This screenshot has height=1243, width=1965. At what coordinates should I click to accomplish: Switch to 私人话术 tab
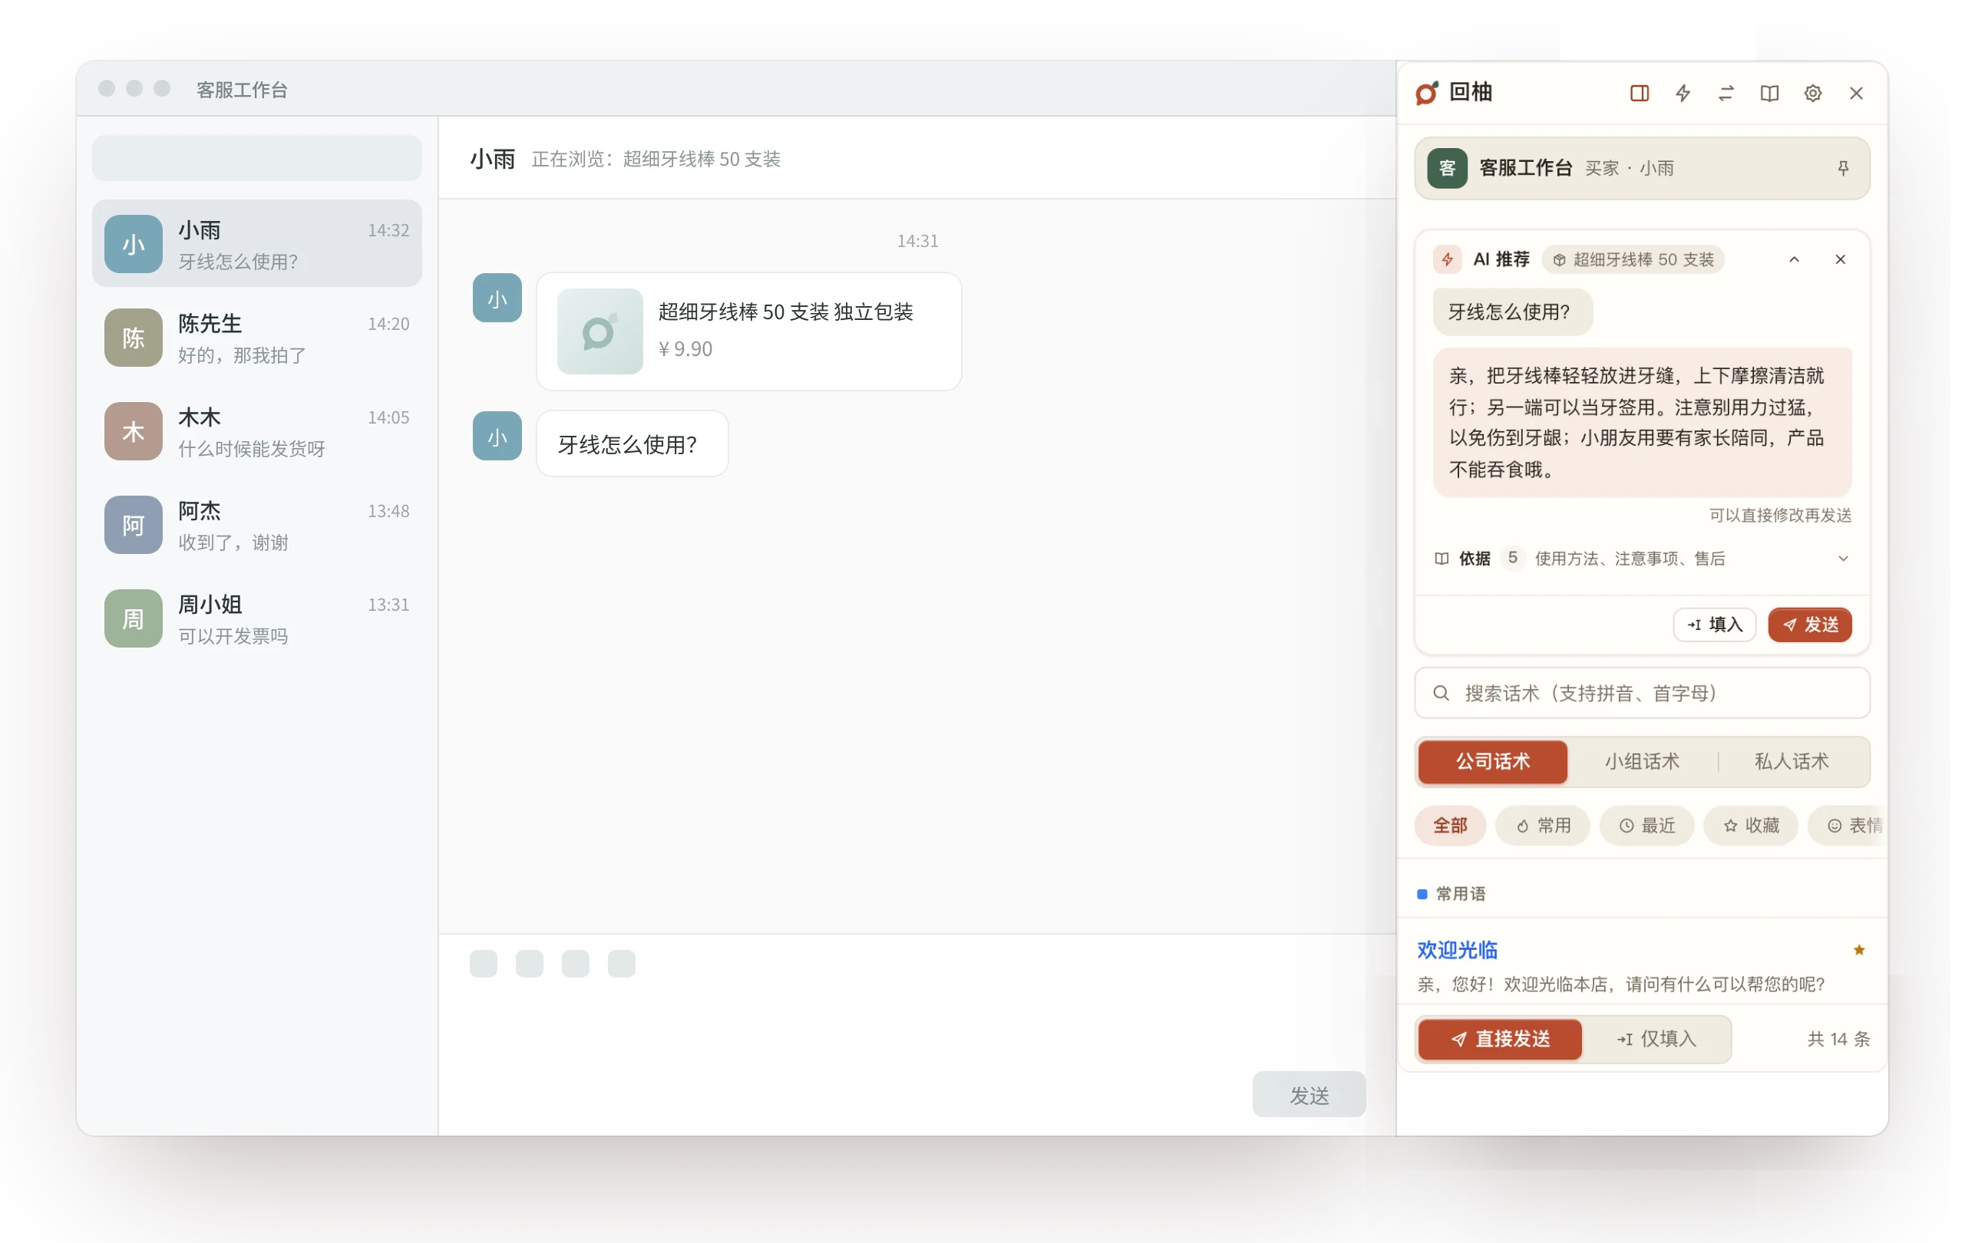[x=1792, y=762]
